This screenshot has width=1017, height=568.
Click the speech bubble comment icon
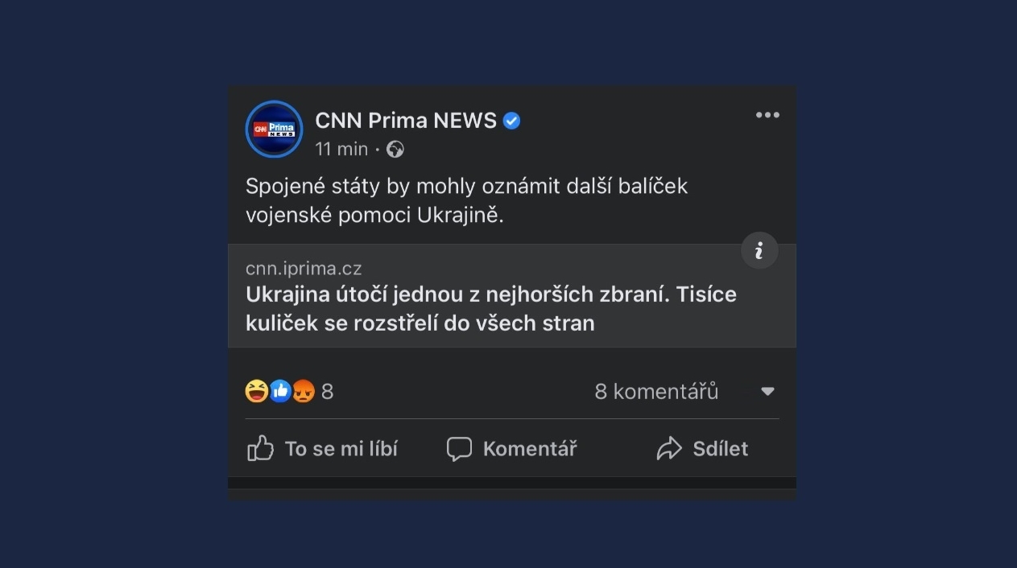(x=459, y=449)
